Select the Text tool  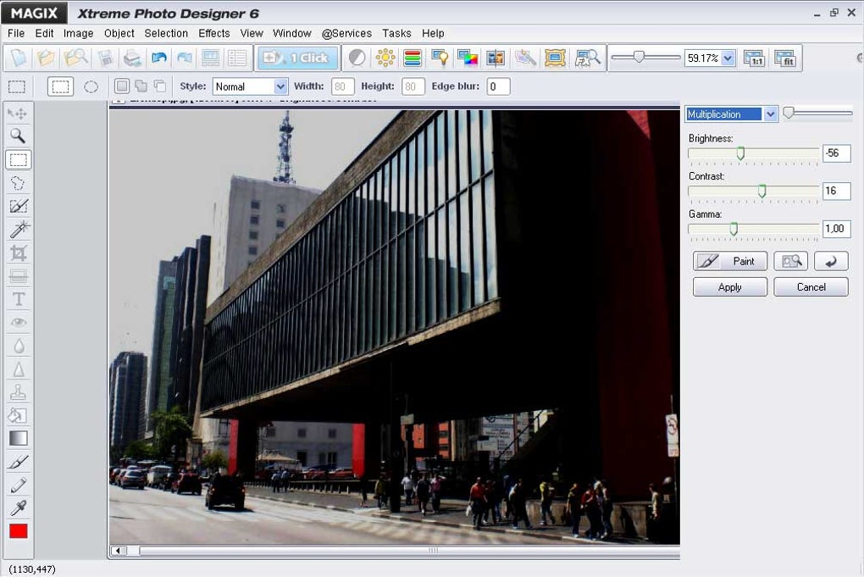coord(18,298)
